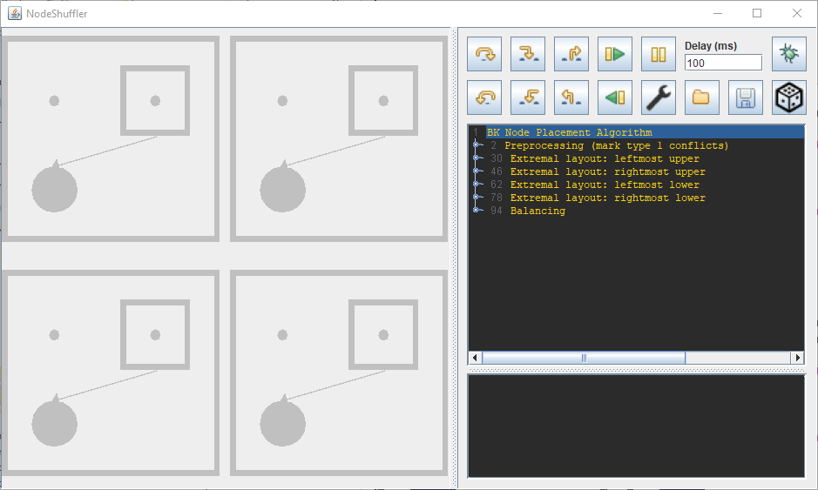
Task: Click the step into backward button
Action: (528, 97)
